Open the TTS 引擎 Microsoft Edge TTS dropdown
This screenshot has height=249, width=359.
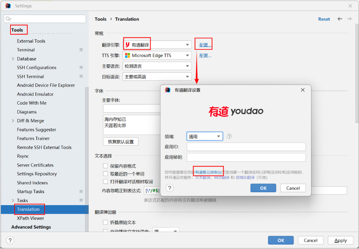click(x=157, y=56)
